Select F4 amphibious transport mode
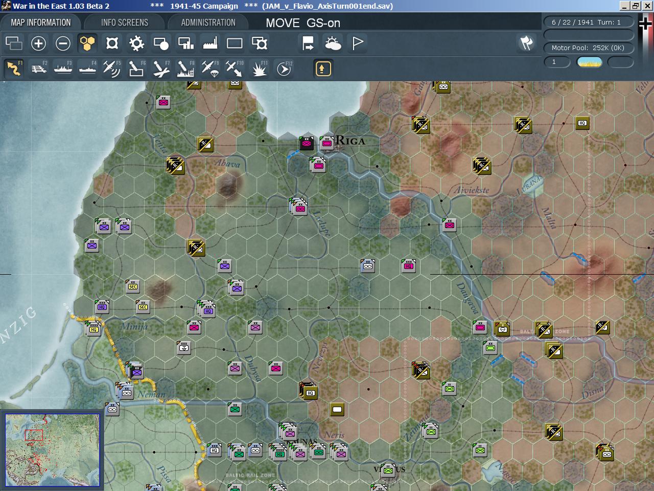This screenshot has height=491, width=654. (87, 69)
